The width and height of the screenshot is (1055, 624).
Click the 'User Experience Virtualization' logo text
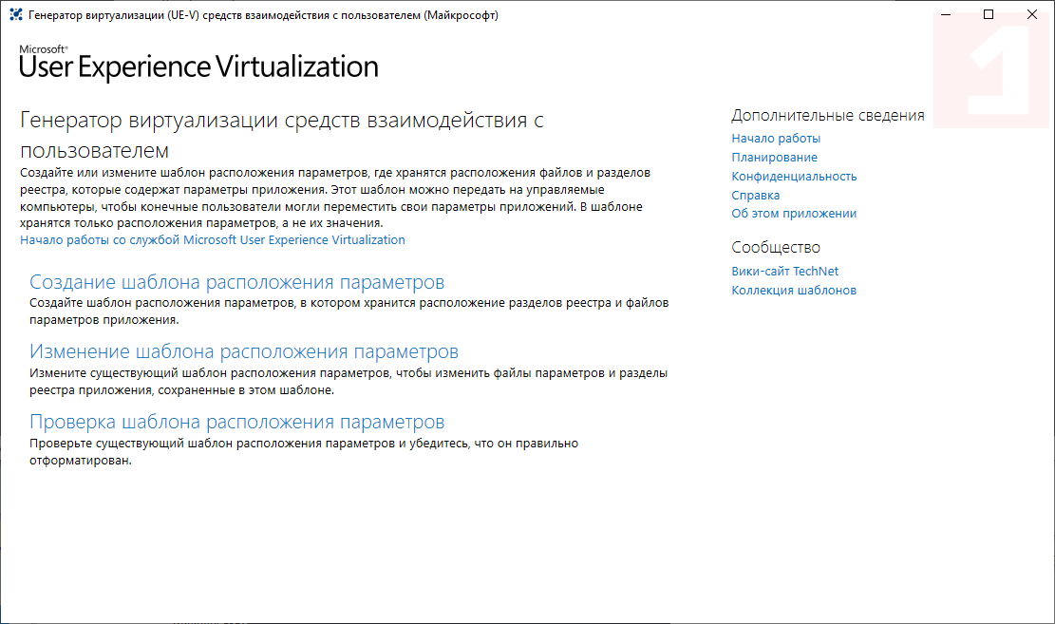click(x=198, y=66)
